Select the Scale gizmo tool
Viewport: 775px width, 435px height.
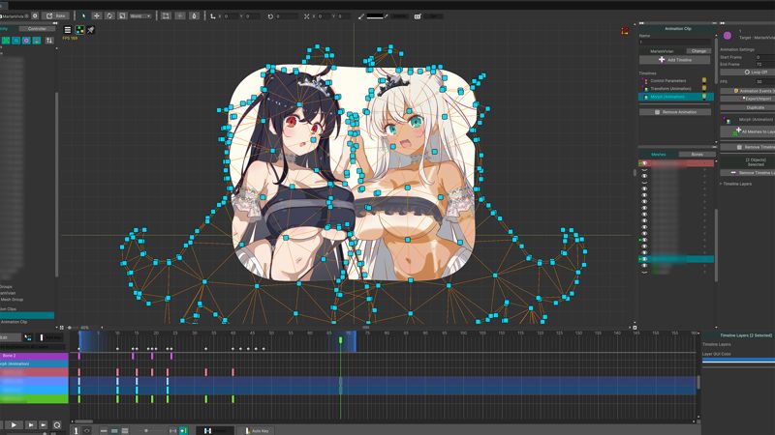point(121,16)
